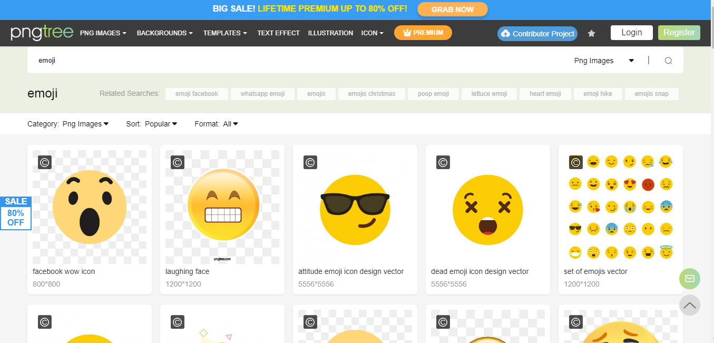Click the copyright badge on facebook wow icon

pos(44,162)
